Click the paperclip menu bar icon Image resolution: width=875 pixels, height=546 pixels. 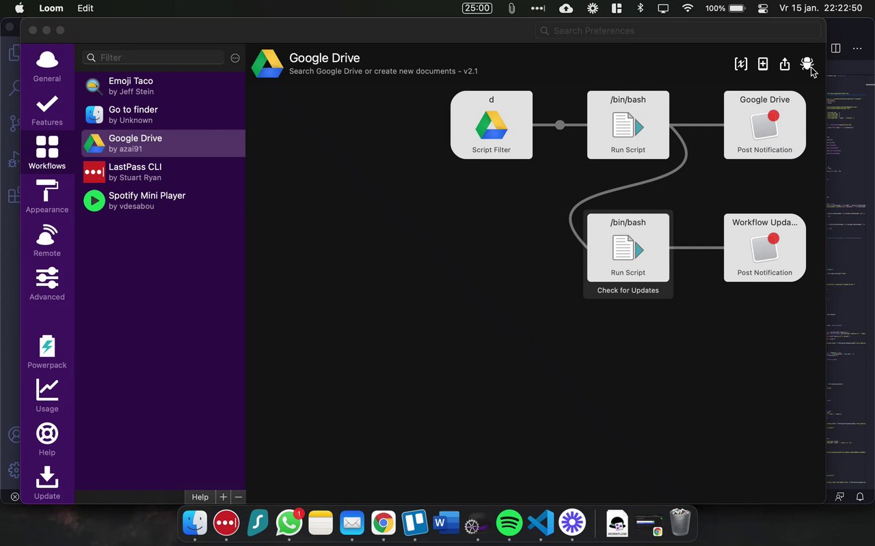click(511, 8)
